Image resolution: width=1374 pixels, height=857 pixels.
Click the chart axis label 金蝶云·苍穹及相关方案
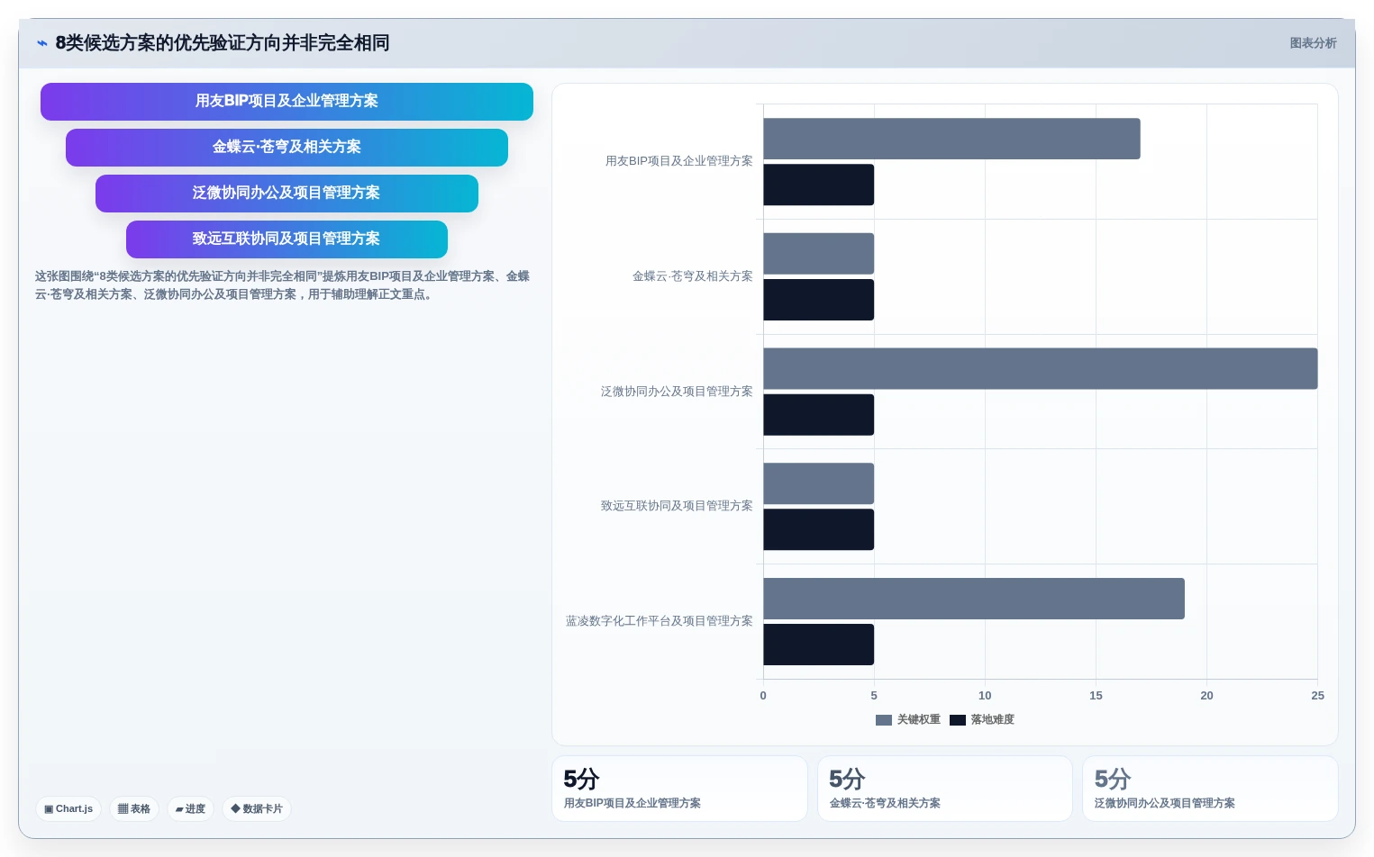pyautogui.click(x=692, y=276)
